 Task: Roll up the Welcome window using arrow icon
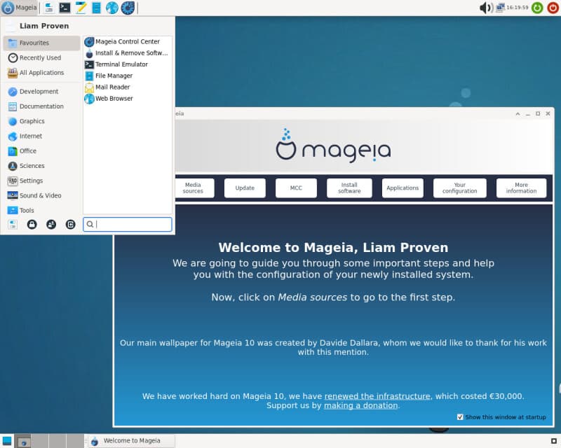[518, 113]
